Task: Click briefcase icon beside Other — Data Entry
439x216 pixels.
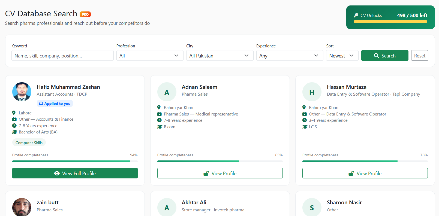Action: [305, 114]
